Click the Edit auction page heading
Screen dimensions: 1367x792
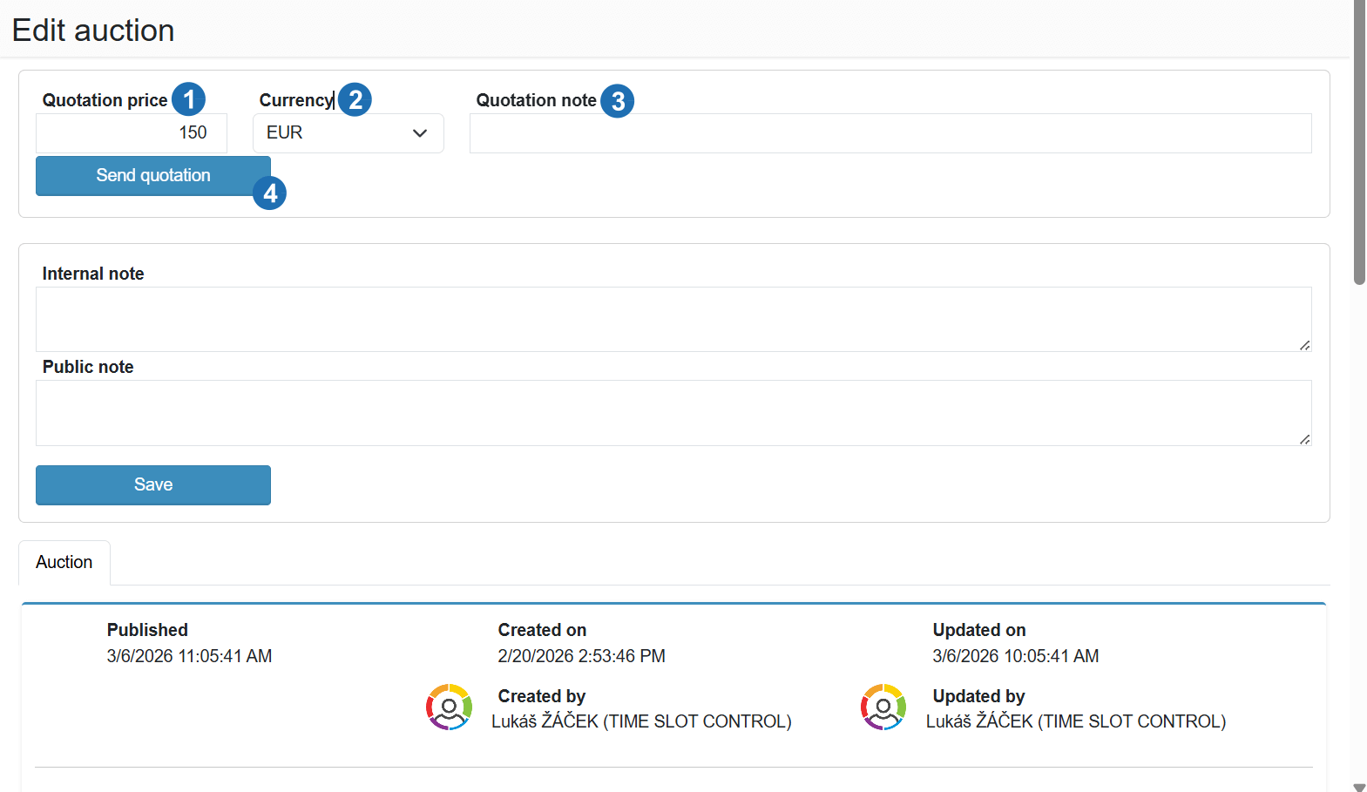pyautogui.click(x=93, y=30)
